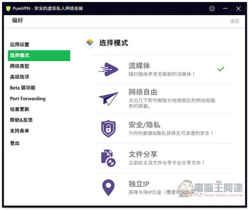
Task: Open 帮助&反馈 page
Action: [x=21, y=120]
